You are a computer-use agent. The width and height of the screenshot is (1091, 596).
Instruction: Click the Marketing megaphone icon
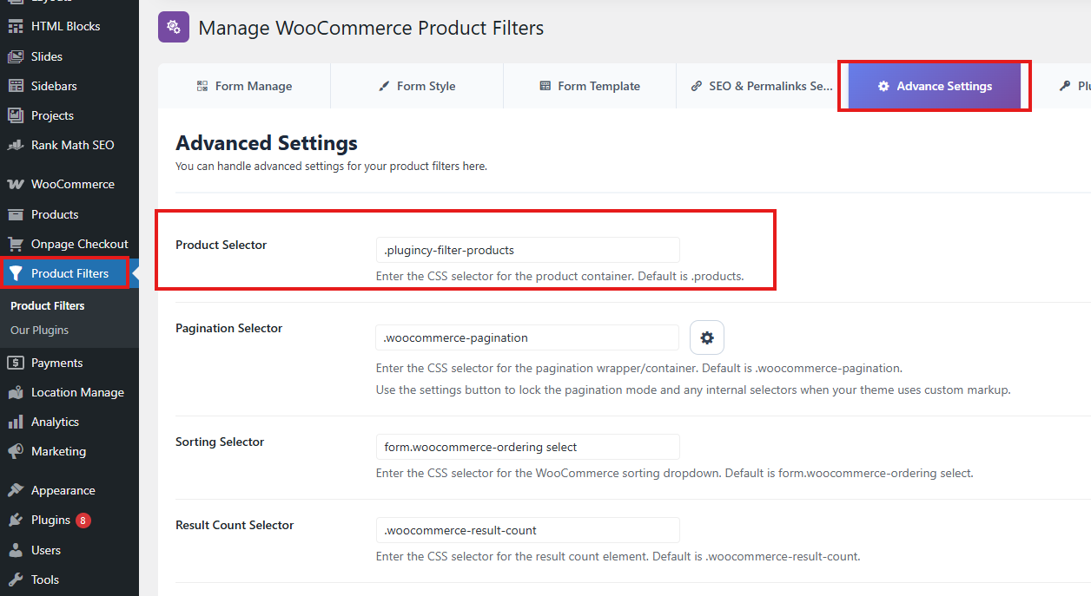point(15,451)
